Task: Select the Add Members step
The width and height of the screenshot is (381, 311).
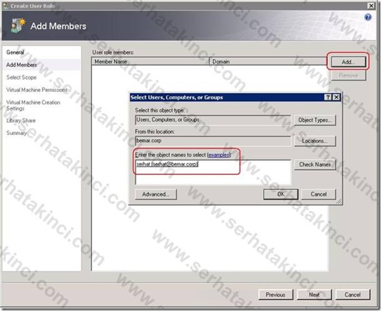Action: [22, 65]
